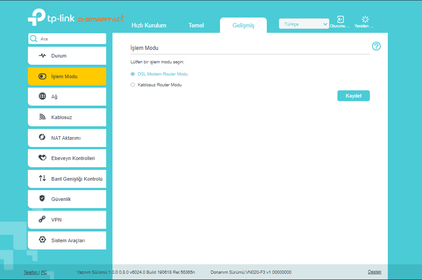
Task: Open the Türkçe language dropdown
Action: tap(304, 24)
